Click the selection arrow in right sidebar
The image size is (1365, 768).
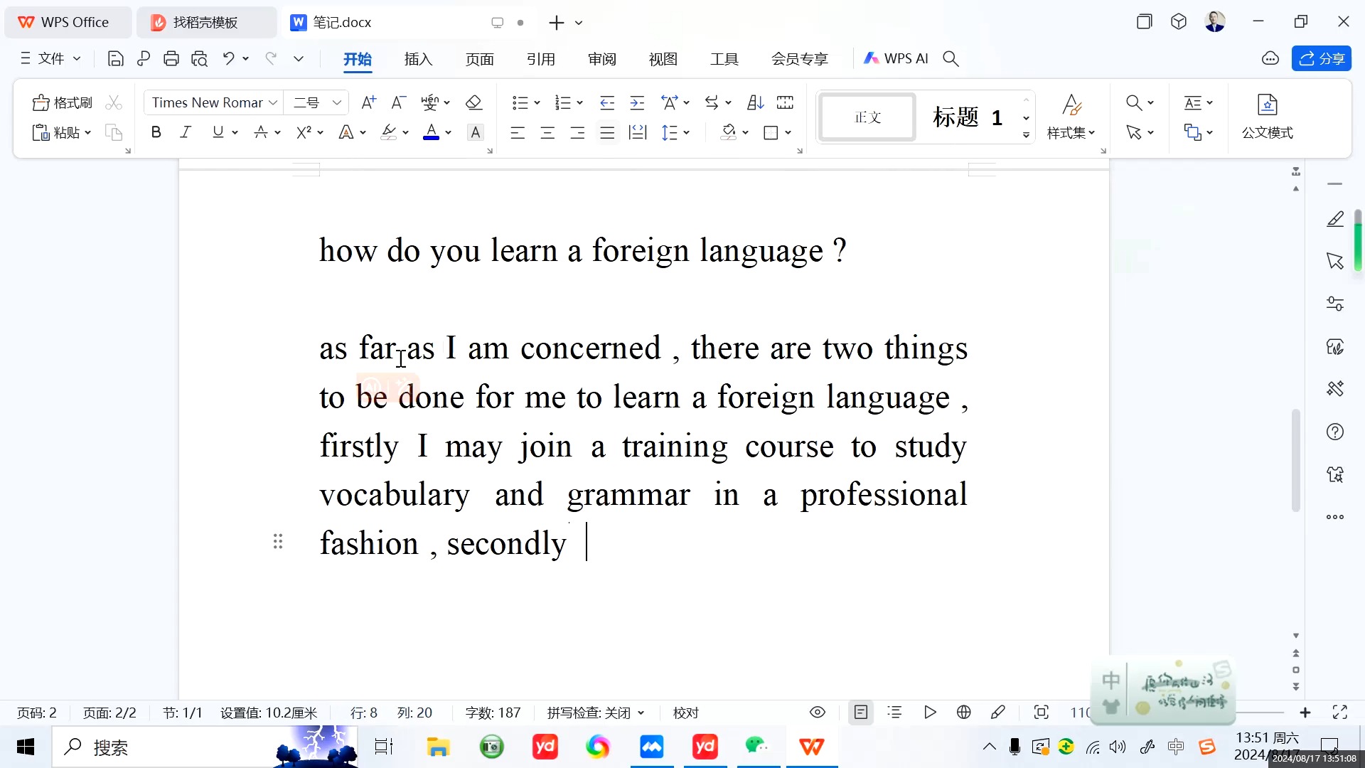(x=1335, y=261)
